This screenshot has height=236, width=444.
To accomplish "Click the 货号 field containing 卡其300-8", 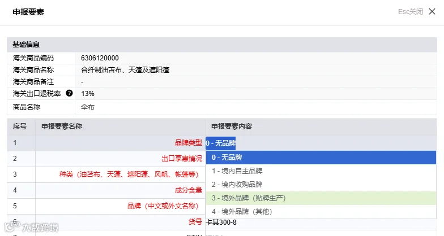I will [x=321, y=222].
